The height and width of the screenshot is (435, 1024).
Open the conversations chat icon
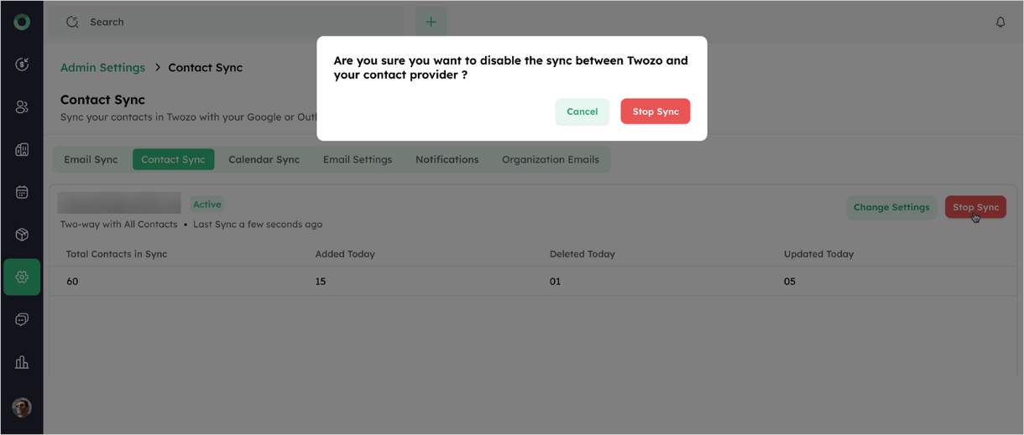(x=22, y=319)
